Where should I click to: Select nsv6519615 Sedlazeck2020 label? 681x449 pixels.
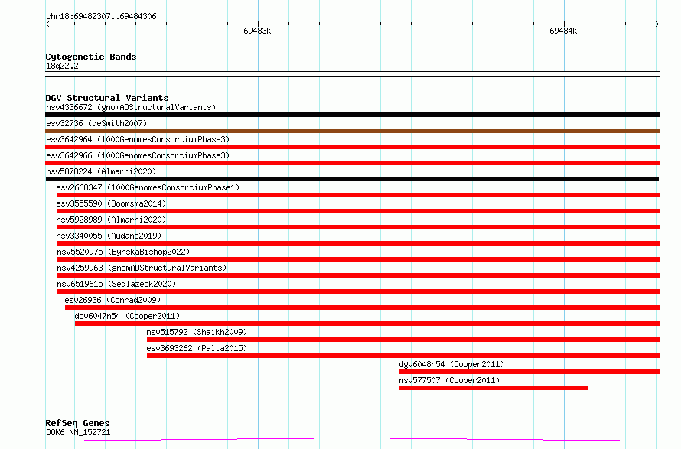click(x=116, y=284)
